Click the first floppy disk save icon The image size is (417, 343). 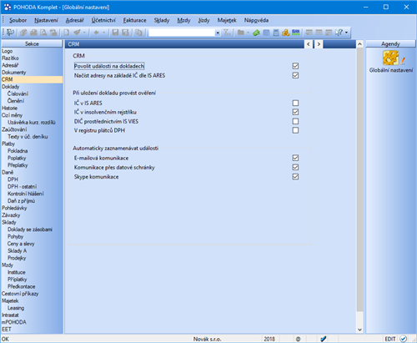click(115, 33)
